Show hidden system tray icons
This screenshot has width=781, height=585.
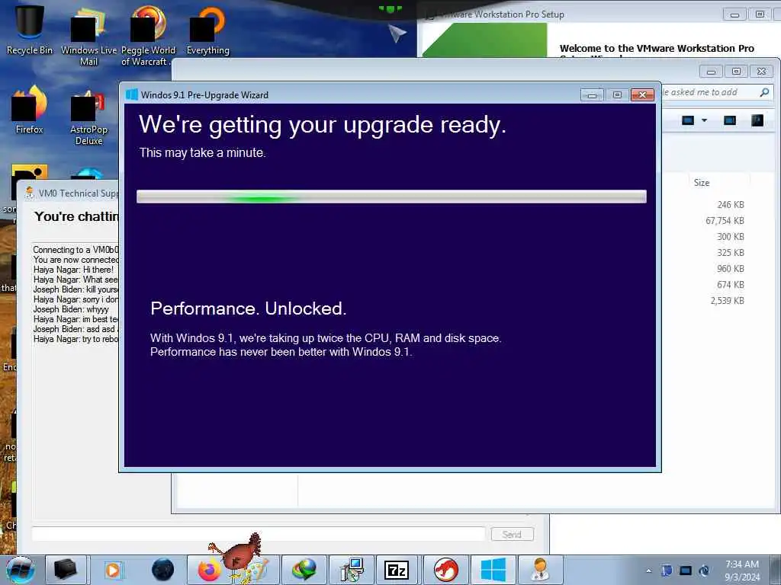click(x=648, y=571)
